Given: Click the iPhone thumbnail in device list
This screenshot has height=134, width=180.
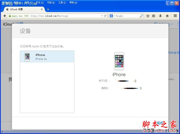Looking at the screenshot, I should (x=27, y=57).
